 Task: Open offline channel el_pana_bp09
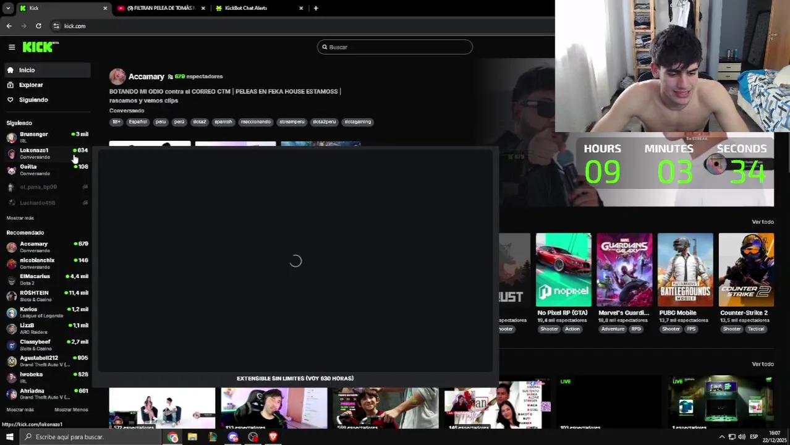(x=47, y=187)
